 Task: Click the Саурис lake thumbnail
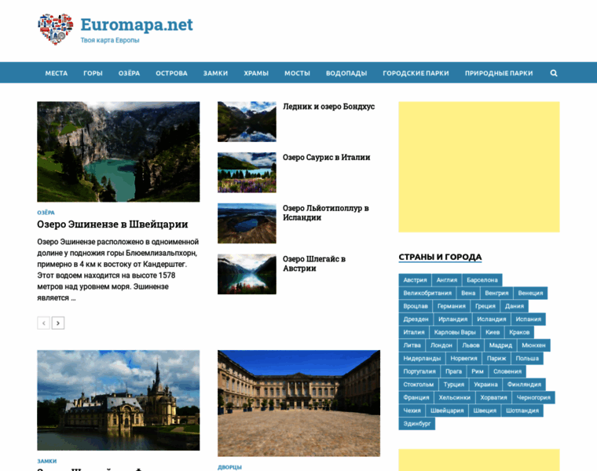(247, 173)
